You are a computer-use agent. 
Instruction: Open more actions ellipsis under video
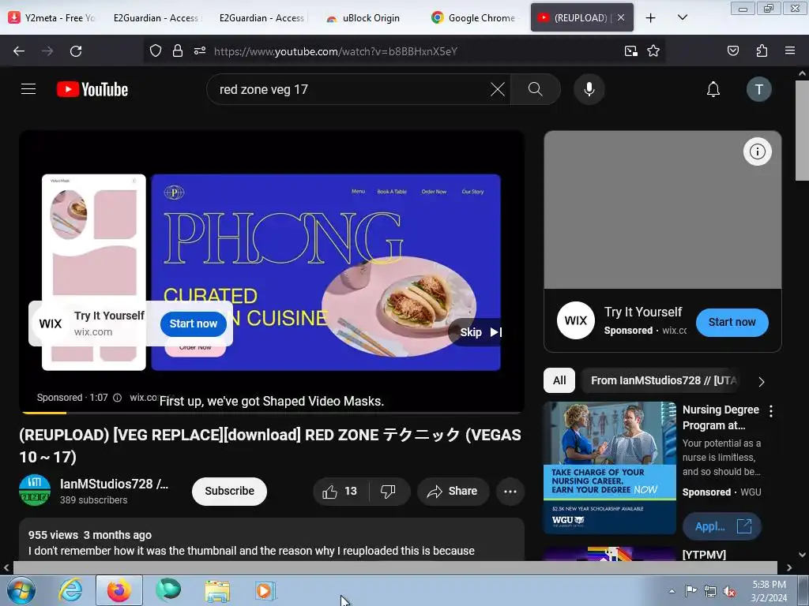pyautogui.click(x=510, y=491)
